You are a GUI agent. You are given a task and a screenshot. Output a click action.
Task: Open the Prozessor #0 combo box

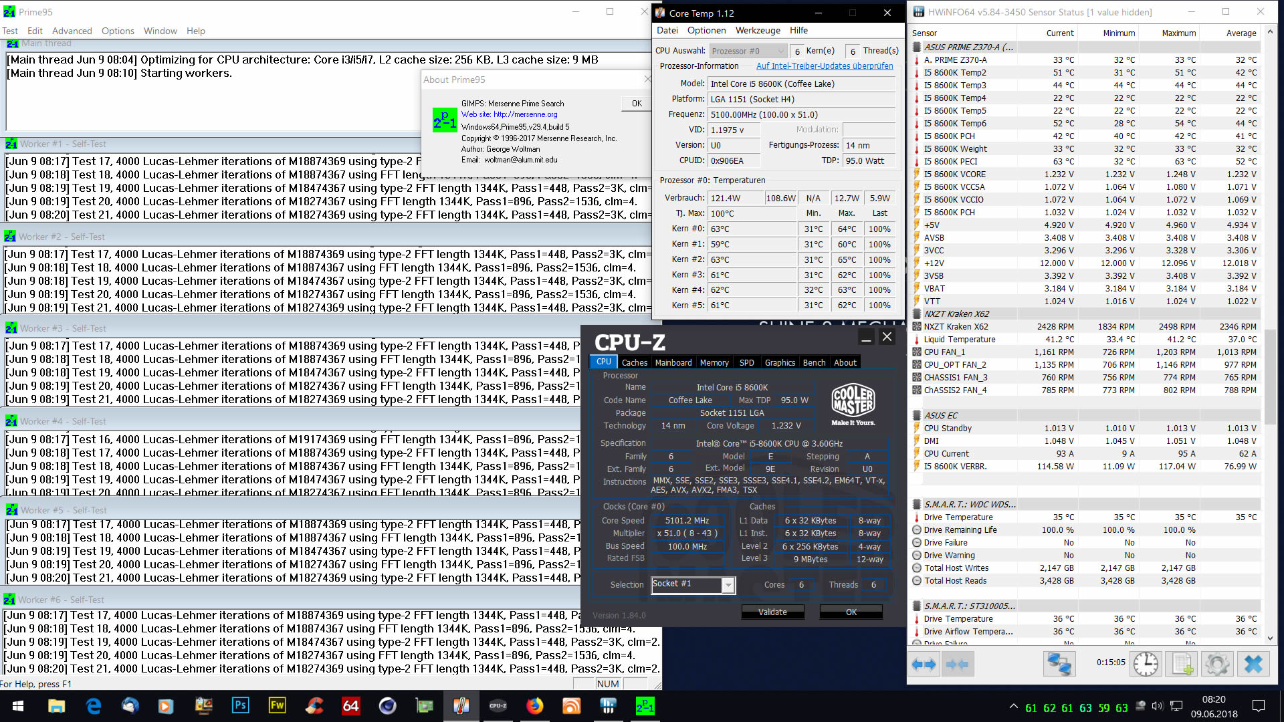coord(748,51)
